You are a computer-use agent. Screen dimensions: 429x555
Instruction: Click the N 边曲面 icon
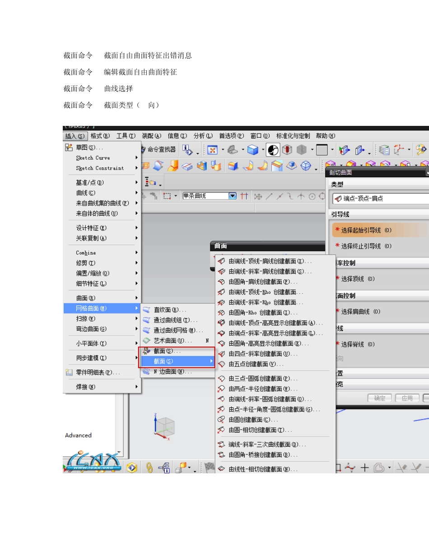(146, 372)
